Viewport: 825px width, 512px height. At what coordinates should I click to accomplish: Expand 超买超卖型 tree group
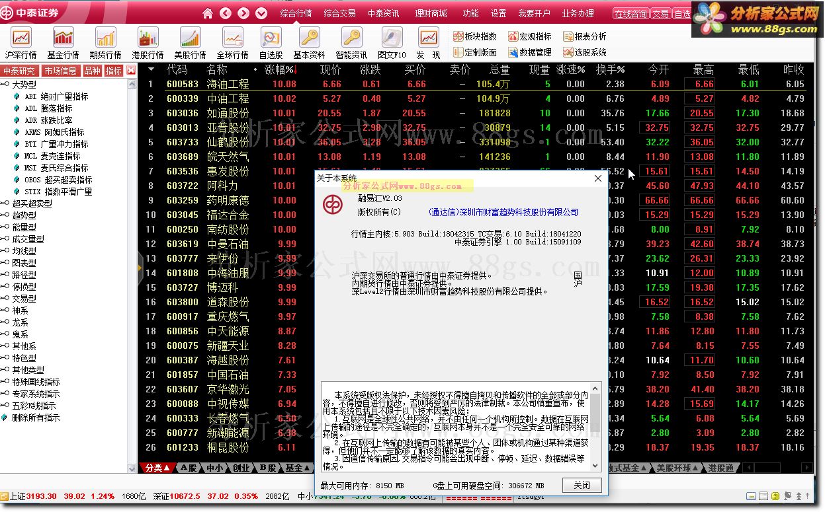(x=5, y=203)
